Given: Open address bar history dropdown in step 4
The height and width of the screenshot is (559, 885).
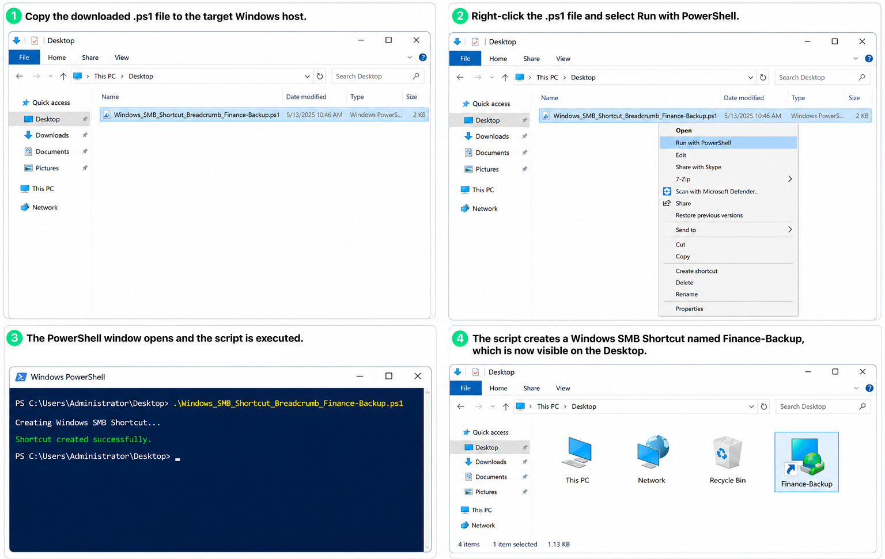Looking at the screenshot, I should (751, 406).
